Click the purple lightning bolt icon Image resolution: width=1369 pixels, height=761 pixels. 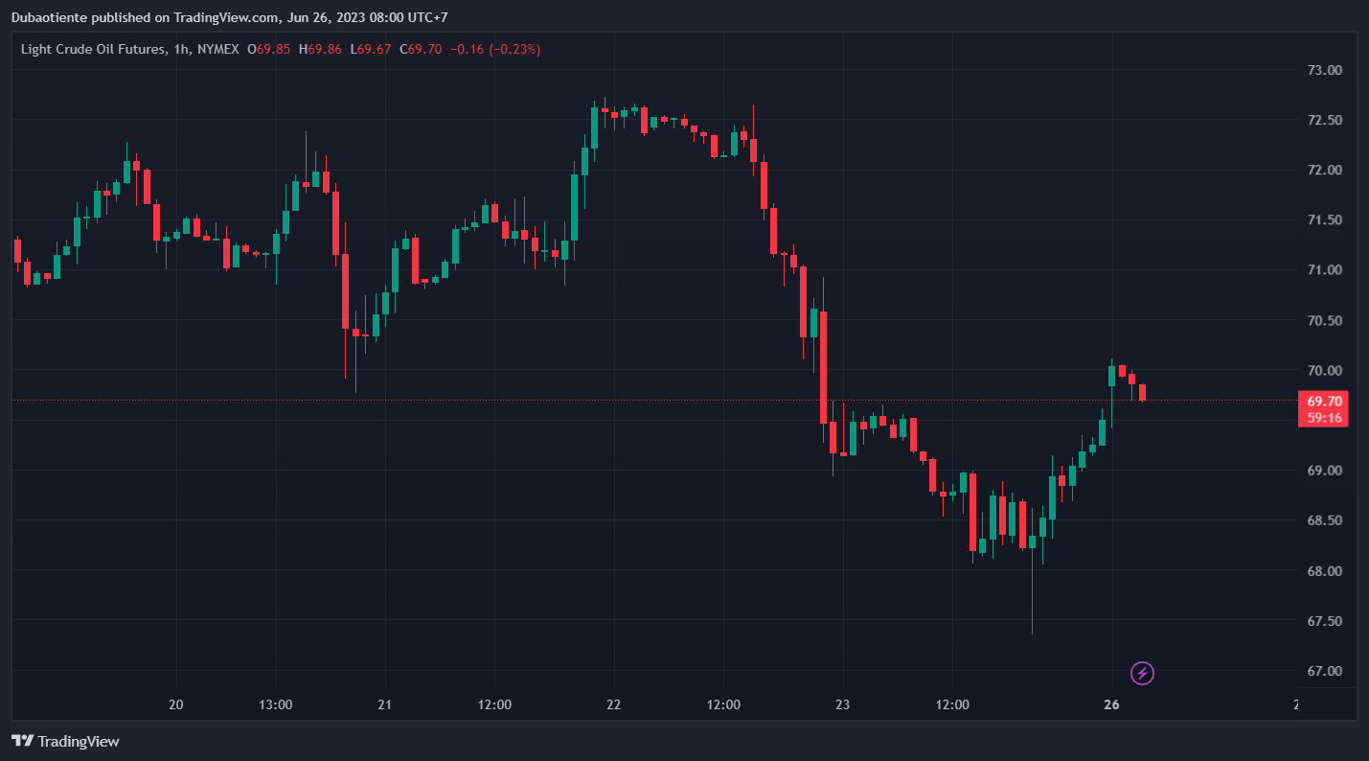(x=1142, y=674)
